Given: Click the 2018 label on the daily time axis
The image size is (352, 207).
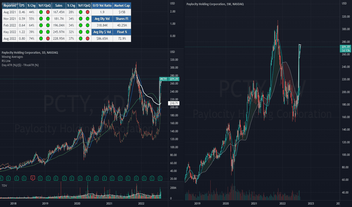Looking at the screenshot, I should tap(13, 203).
